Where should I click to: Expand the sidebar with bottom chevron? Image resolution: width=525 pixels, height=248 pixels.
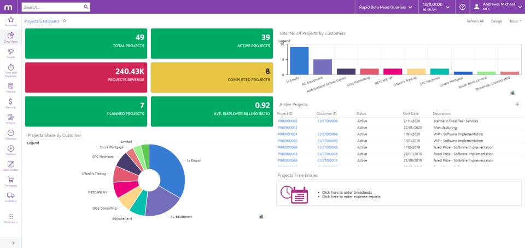(x=13, y=243)
